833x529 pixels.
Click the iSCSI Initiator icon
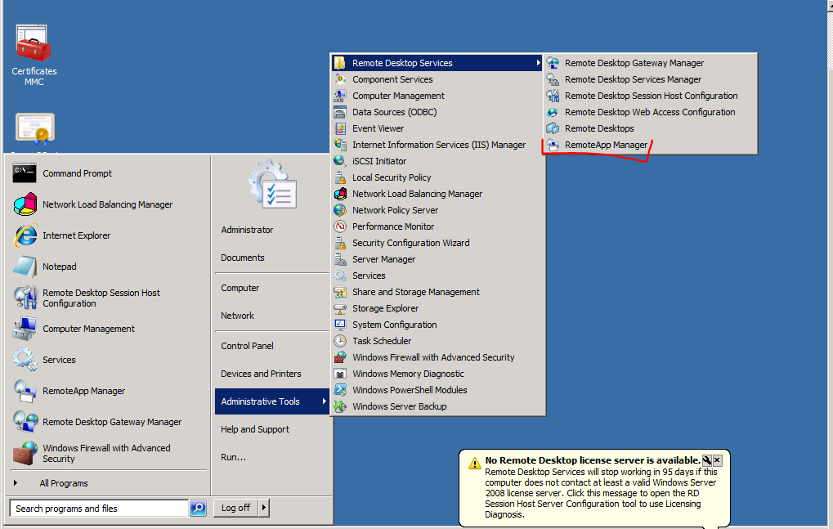[x=340, y=161]
